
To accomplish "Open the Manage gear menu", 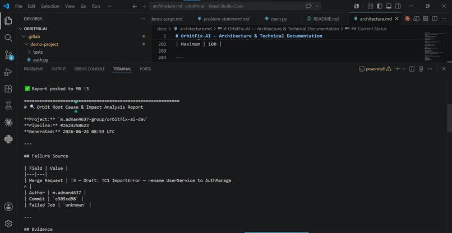I will click(x=8, y=223).
